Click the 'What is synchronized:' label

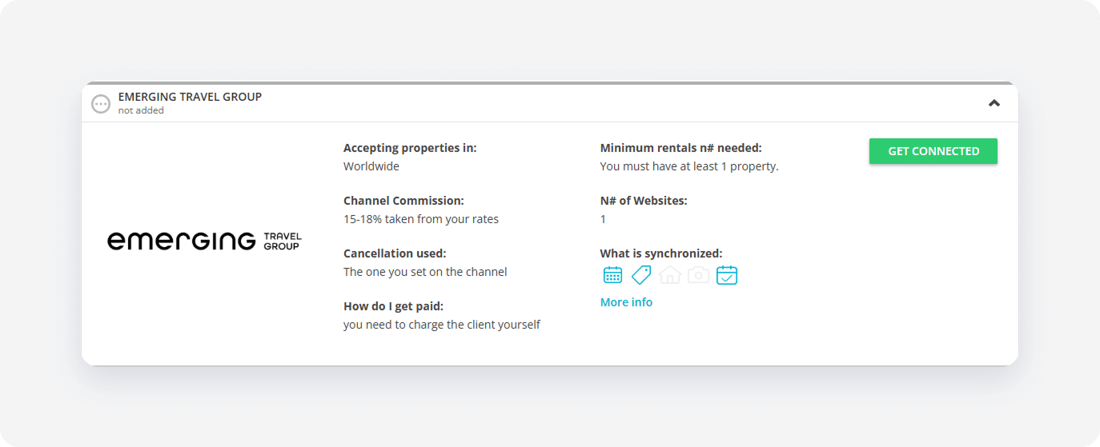pyautogui.click(x=661, y=253)
